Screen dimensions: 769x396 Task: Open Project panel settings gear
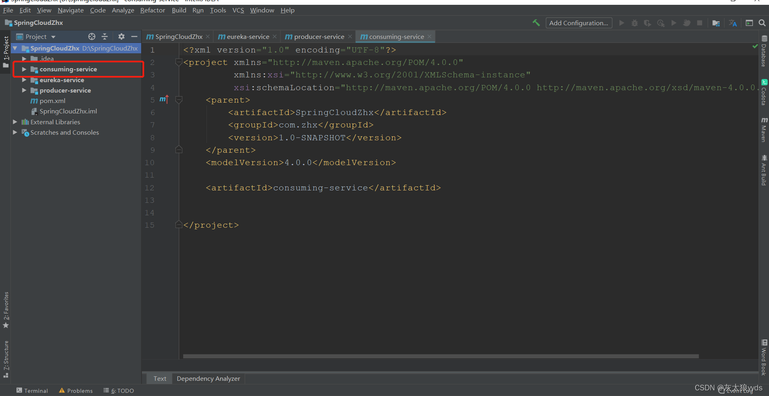tap(121, 36)
